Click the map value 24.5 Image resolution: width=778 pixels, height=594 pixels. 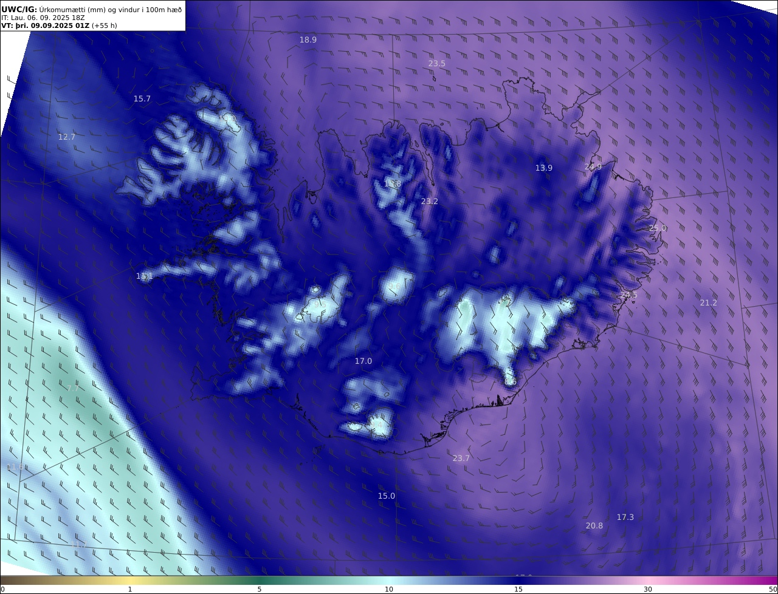629,295
